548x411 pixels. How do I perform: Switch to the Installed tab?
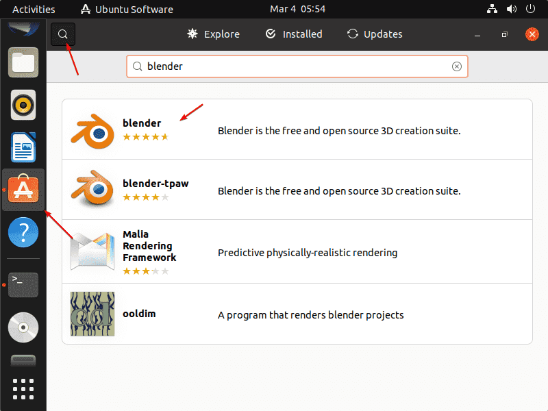pyautogui.click(x=293, y=34)
